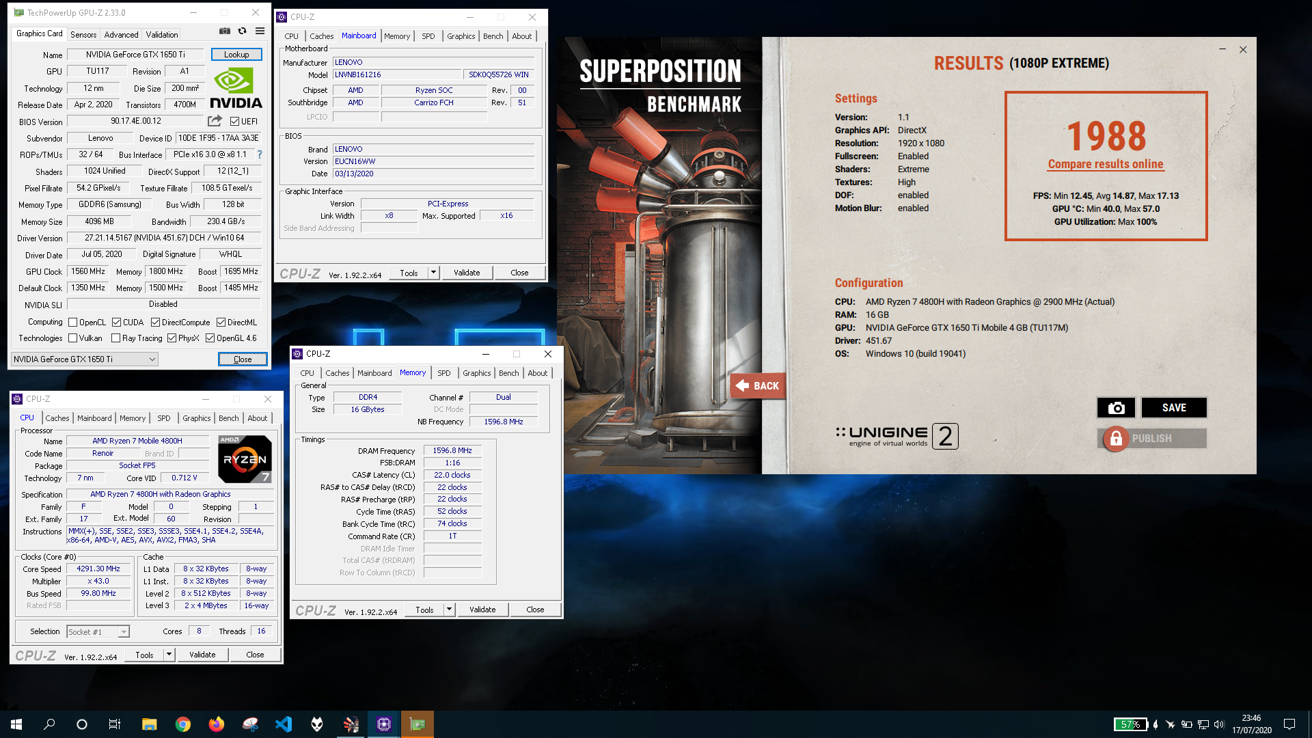
Task: Open Windows search from taskbar
Action: pyautogui.click(x=49, y=724)
